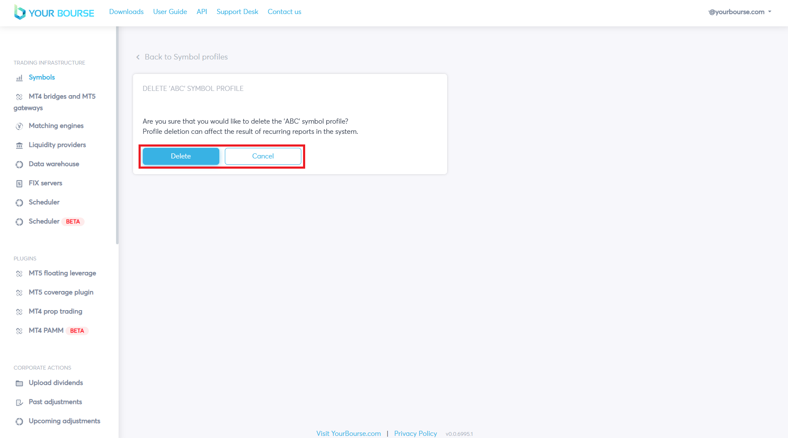Go back to Symbol profiles
This screenshot has height=438, width=788.
(x=181, y=57)
